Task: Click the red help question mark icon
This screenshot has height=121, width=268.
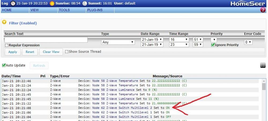Action: [x=263, y=10]
